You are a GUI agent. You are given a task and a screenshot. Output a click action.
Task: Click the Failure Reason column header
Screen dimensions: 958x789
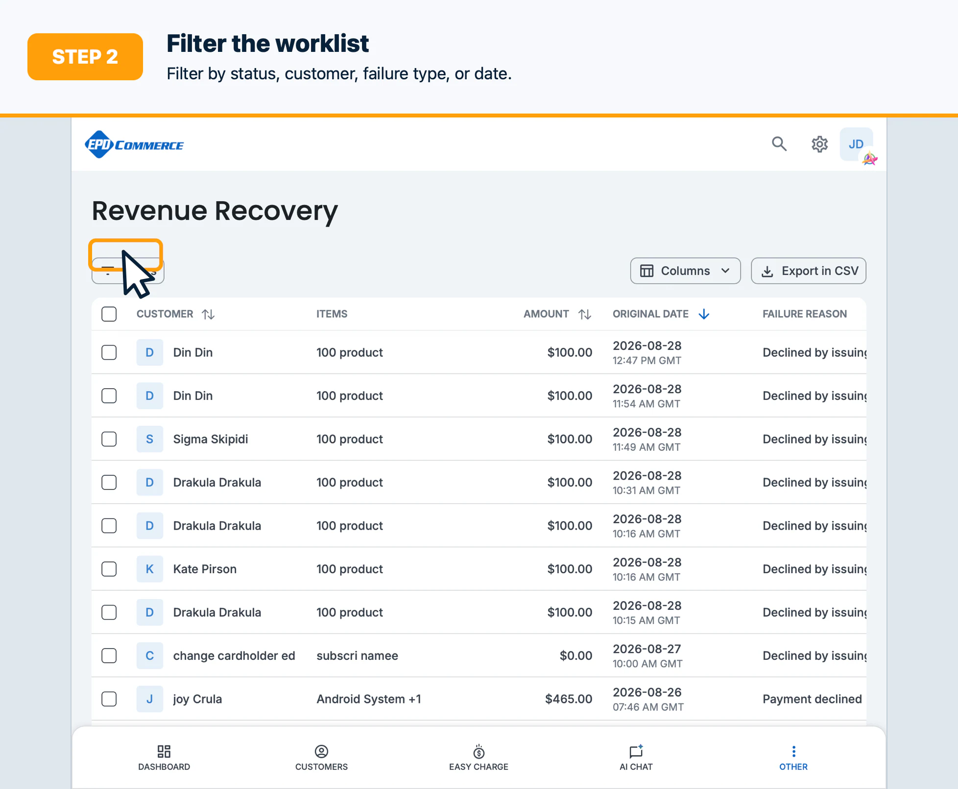tap(805, 314)
